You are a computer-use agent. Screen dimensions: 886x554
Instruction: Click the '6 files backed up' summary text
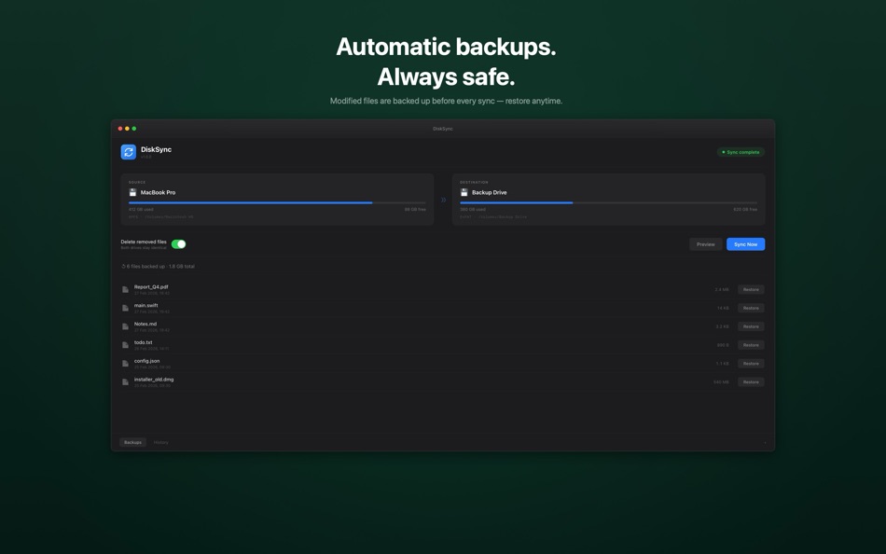(160, 266)
